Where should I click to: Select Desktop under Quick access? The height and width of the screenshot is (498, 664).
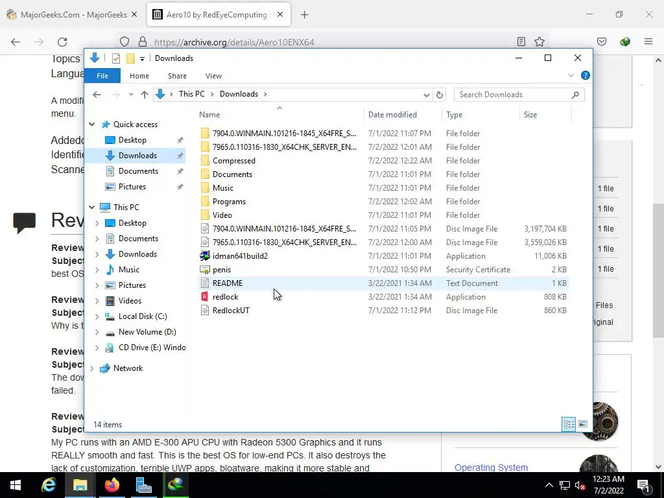click(132, 140)
